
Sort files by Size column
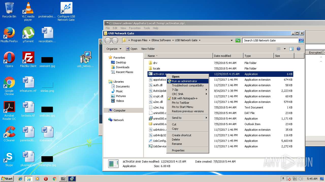pos(284,56)
